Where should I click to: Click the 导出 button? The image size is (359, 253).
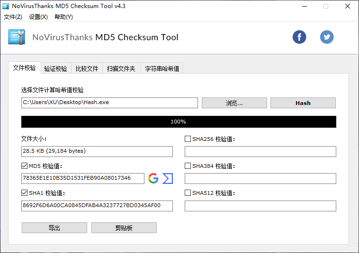point(54,228)
